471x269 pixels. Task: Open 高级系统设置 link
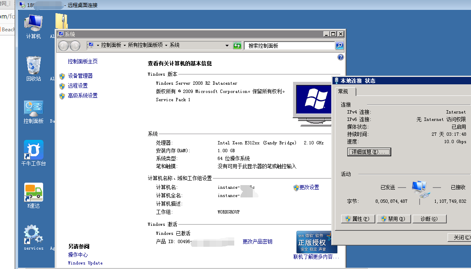click(x=83, y=95)
